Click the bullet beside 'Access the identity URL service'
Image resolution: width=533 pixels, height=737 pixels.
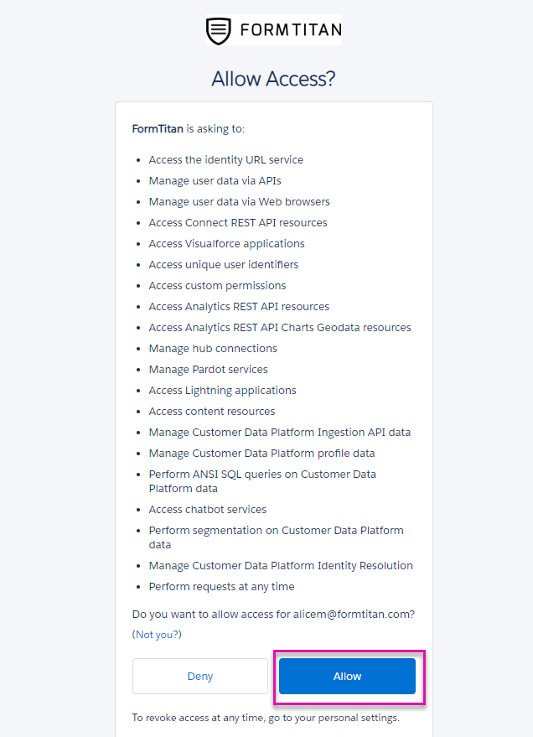tap(139, 159)
